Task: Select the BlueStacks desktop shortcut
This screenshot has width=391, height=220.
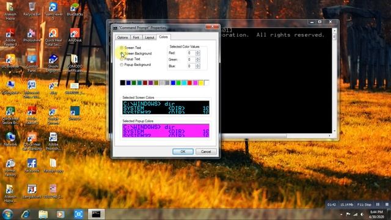Action: (x=75, y=10)
